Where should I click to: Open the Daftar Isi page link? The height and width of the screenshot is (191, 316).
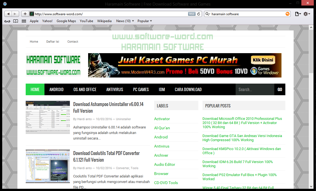pos(52,42)
